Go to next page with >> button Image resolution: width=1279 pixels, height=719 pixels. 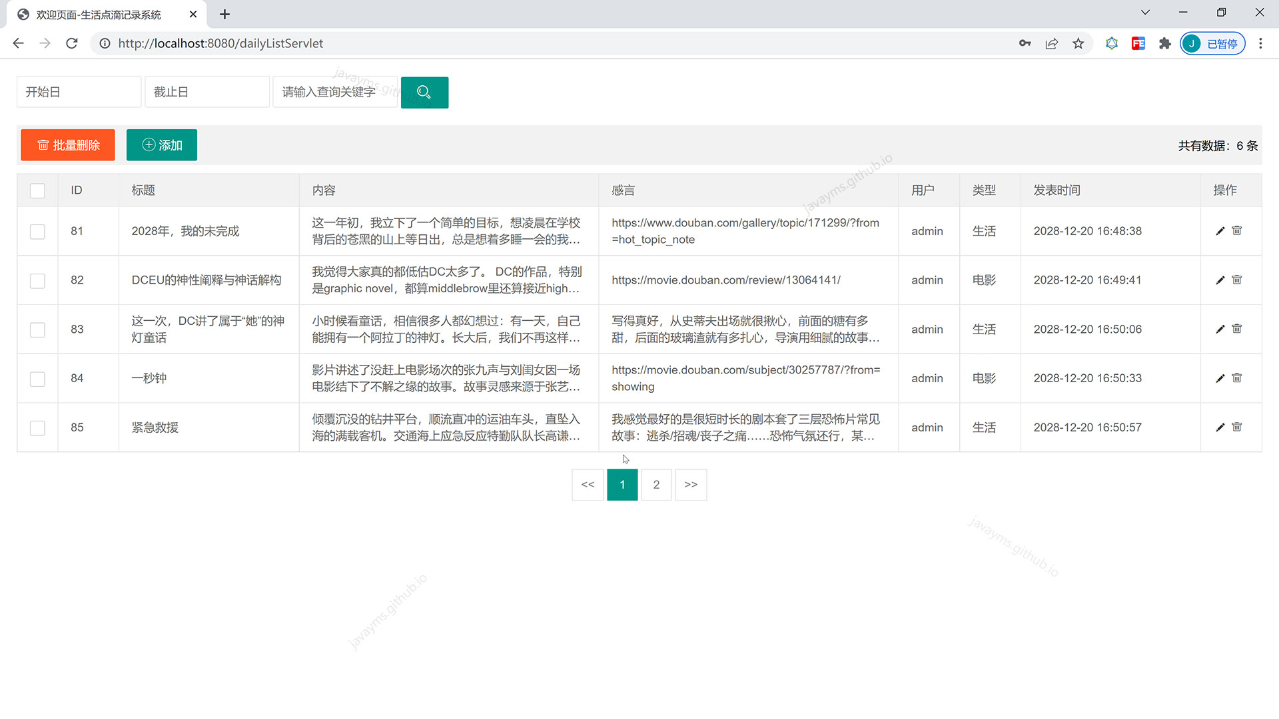(x=691, y=485)
